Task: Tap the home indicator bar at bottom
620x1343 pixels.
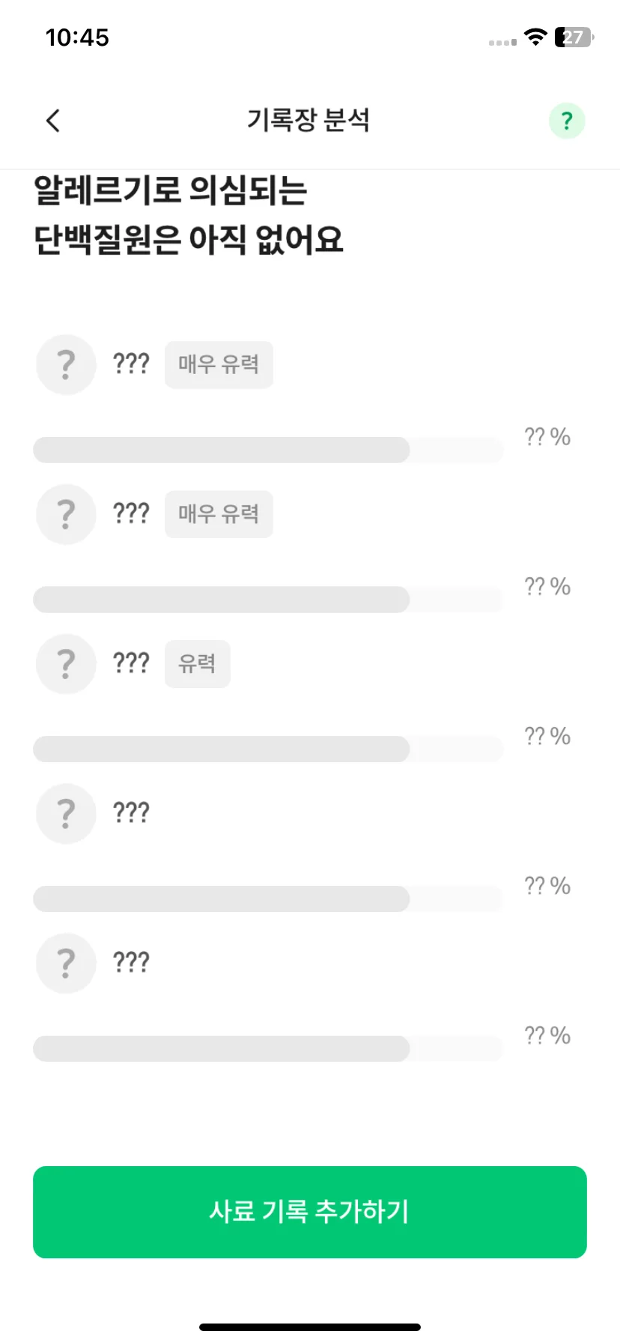Action: coord(310,1327)
